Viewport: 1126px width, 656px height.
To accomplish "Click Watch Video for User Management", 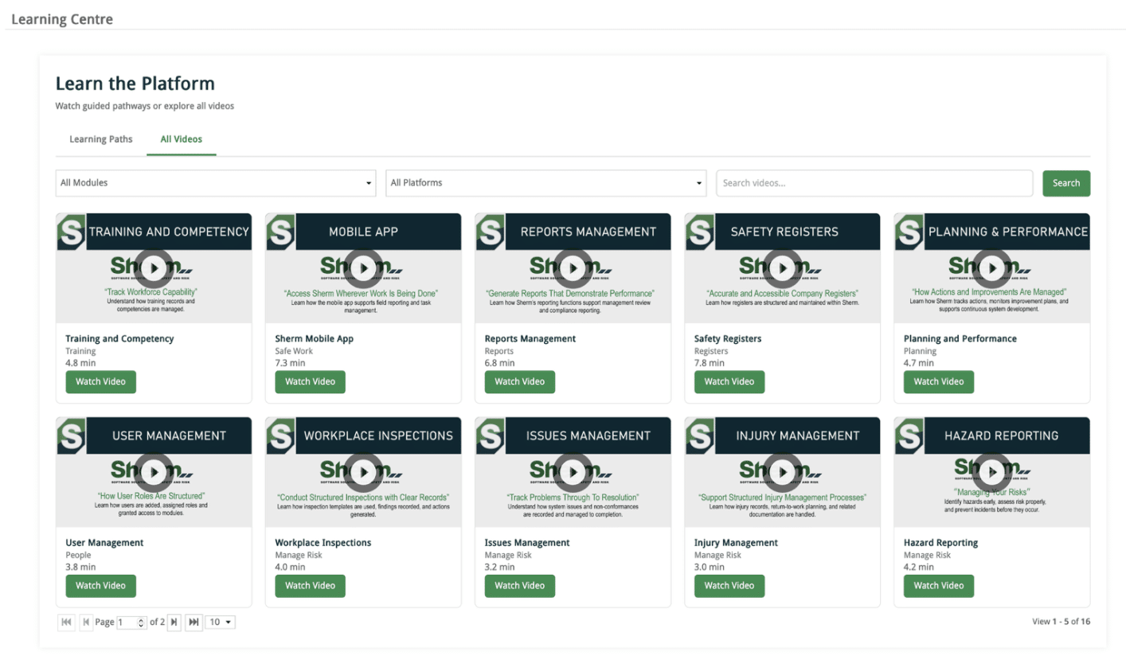I will (100, 586).
